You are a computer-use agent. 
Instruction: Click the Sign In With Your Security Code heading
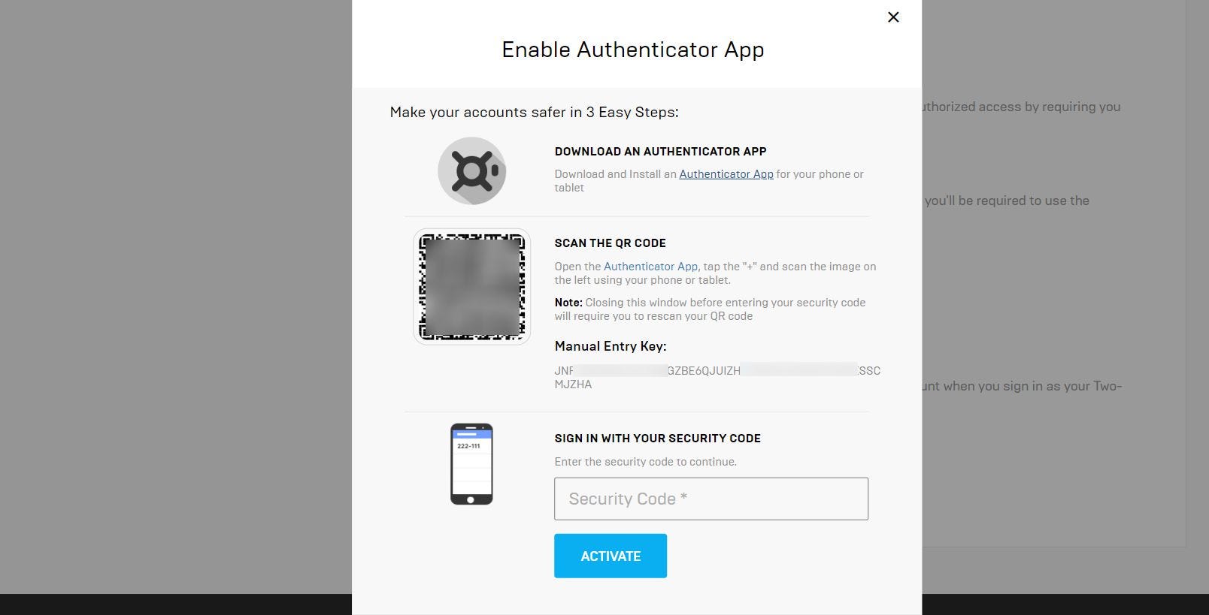658,439
